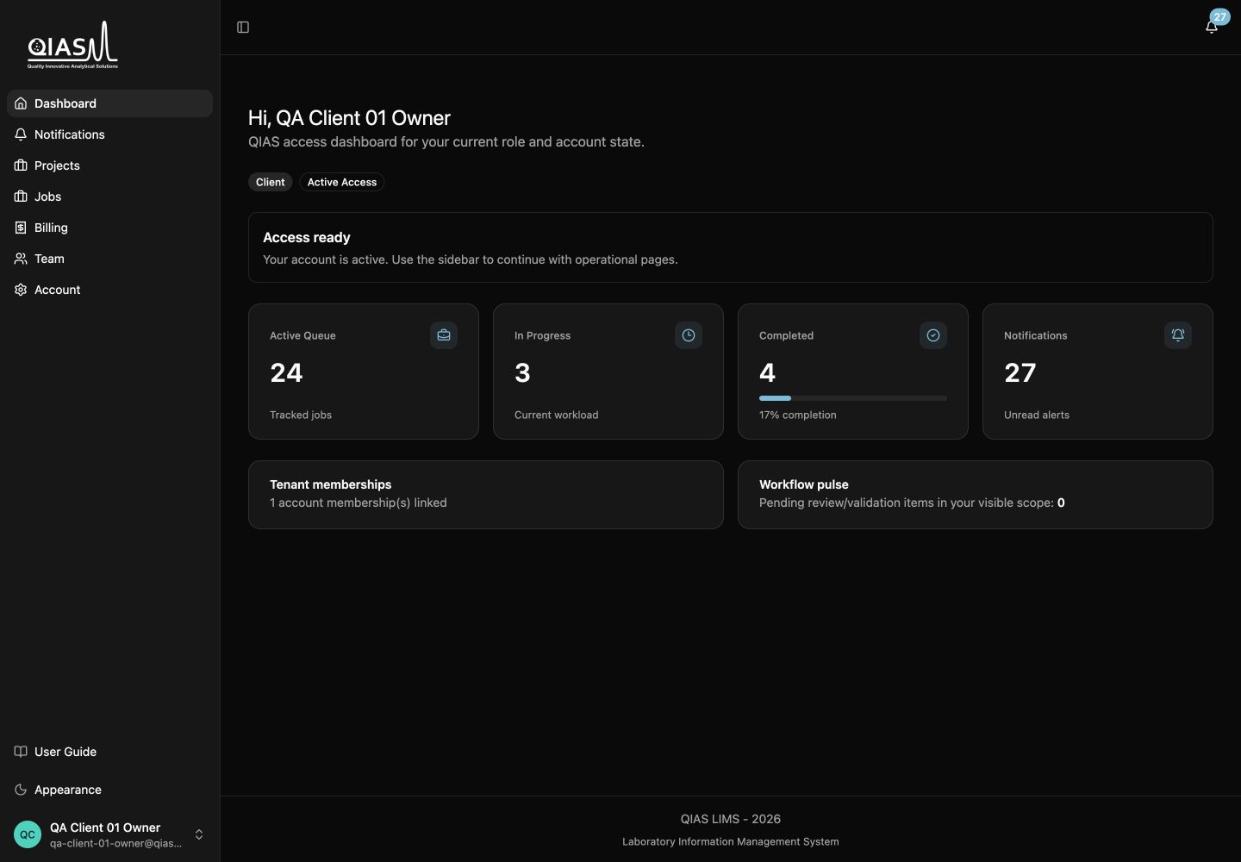The image size is (1241, 862).
Task: Click the '17% completion' text
Action: tap(798, 415)
